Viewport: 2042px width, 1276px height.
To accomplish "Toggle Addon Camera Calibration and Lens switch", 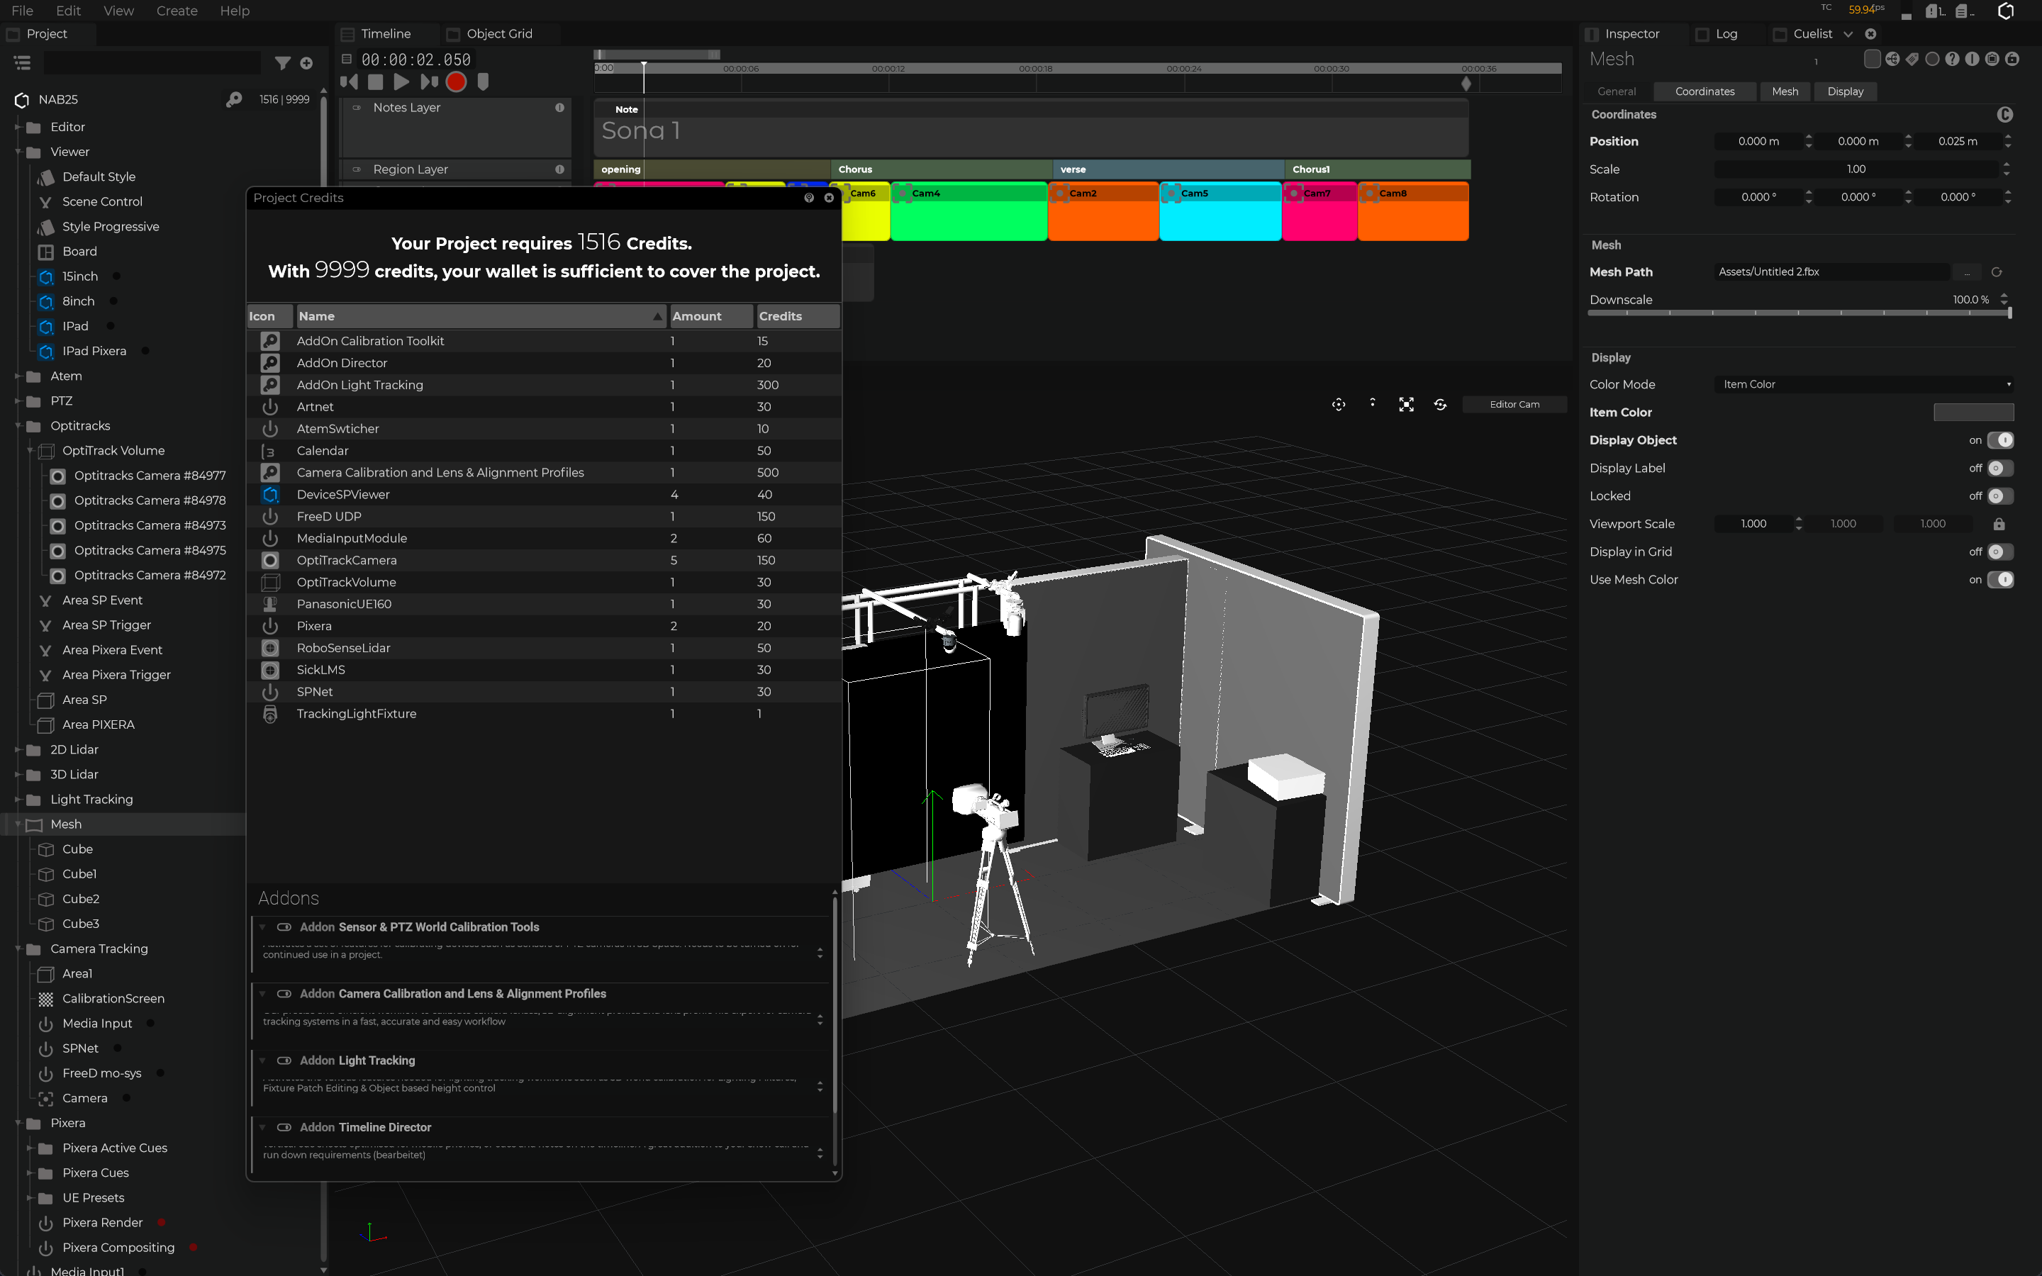I will pyautogui.click(x=284, y=993).
